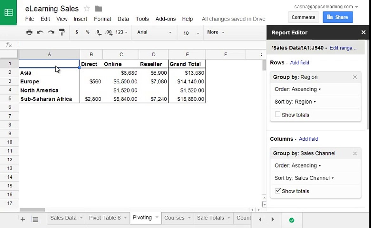Open the account email dropdown
Viewport: 371px width, 228px height.
click(x=356, y=7)
